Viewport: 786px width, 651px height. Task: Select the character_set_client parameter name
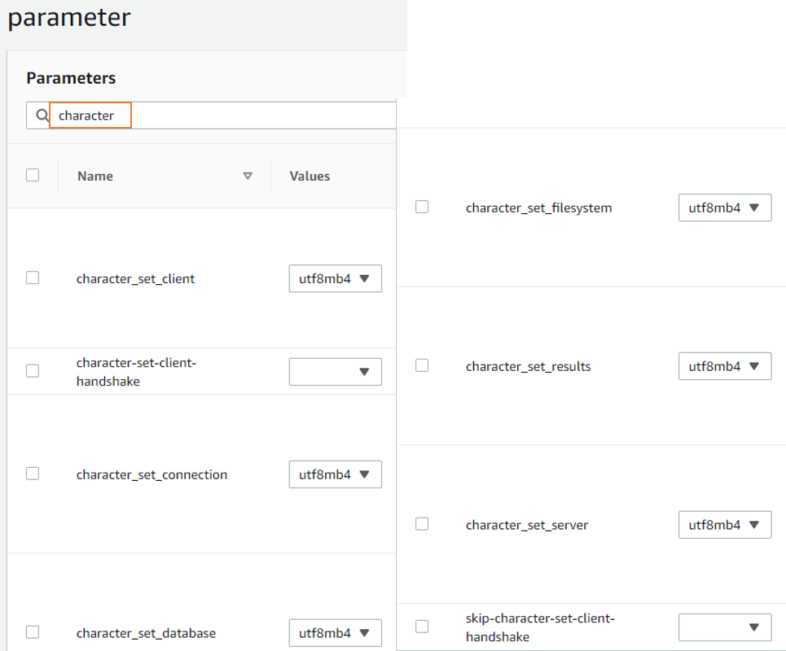pyautogui.click(x=135, y=279)
